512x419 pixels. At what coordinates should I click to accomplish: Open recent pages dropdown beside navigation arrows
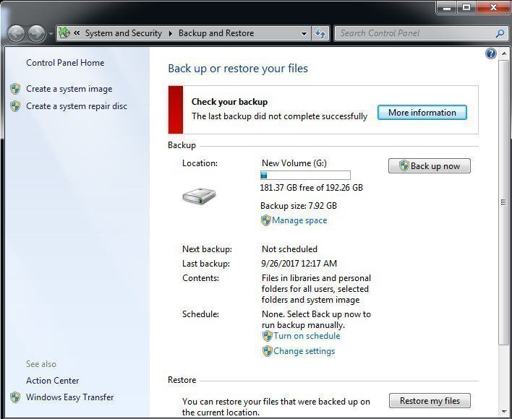point(51,33)
